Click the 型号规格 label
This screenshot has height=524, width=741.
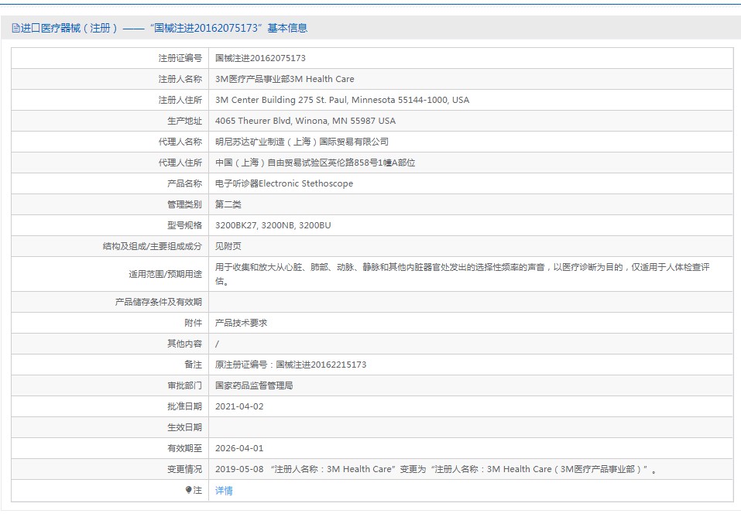pyautogui.click(x=184, y=225)
